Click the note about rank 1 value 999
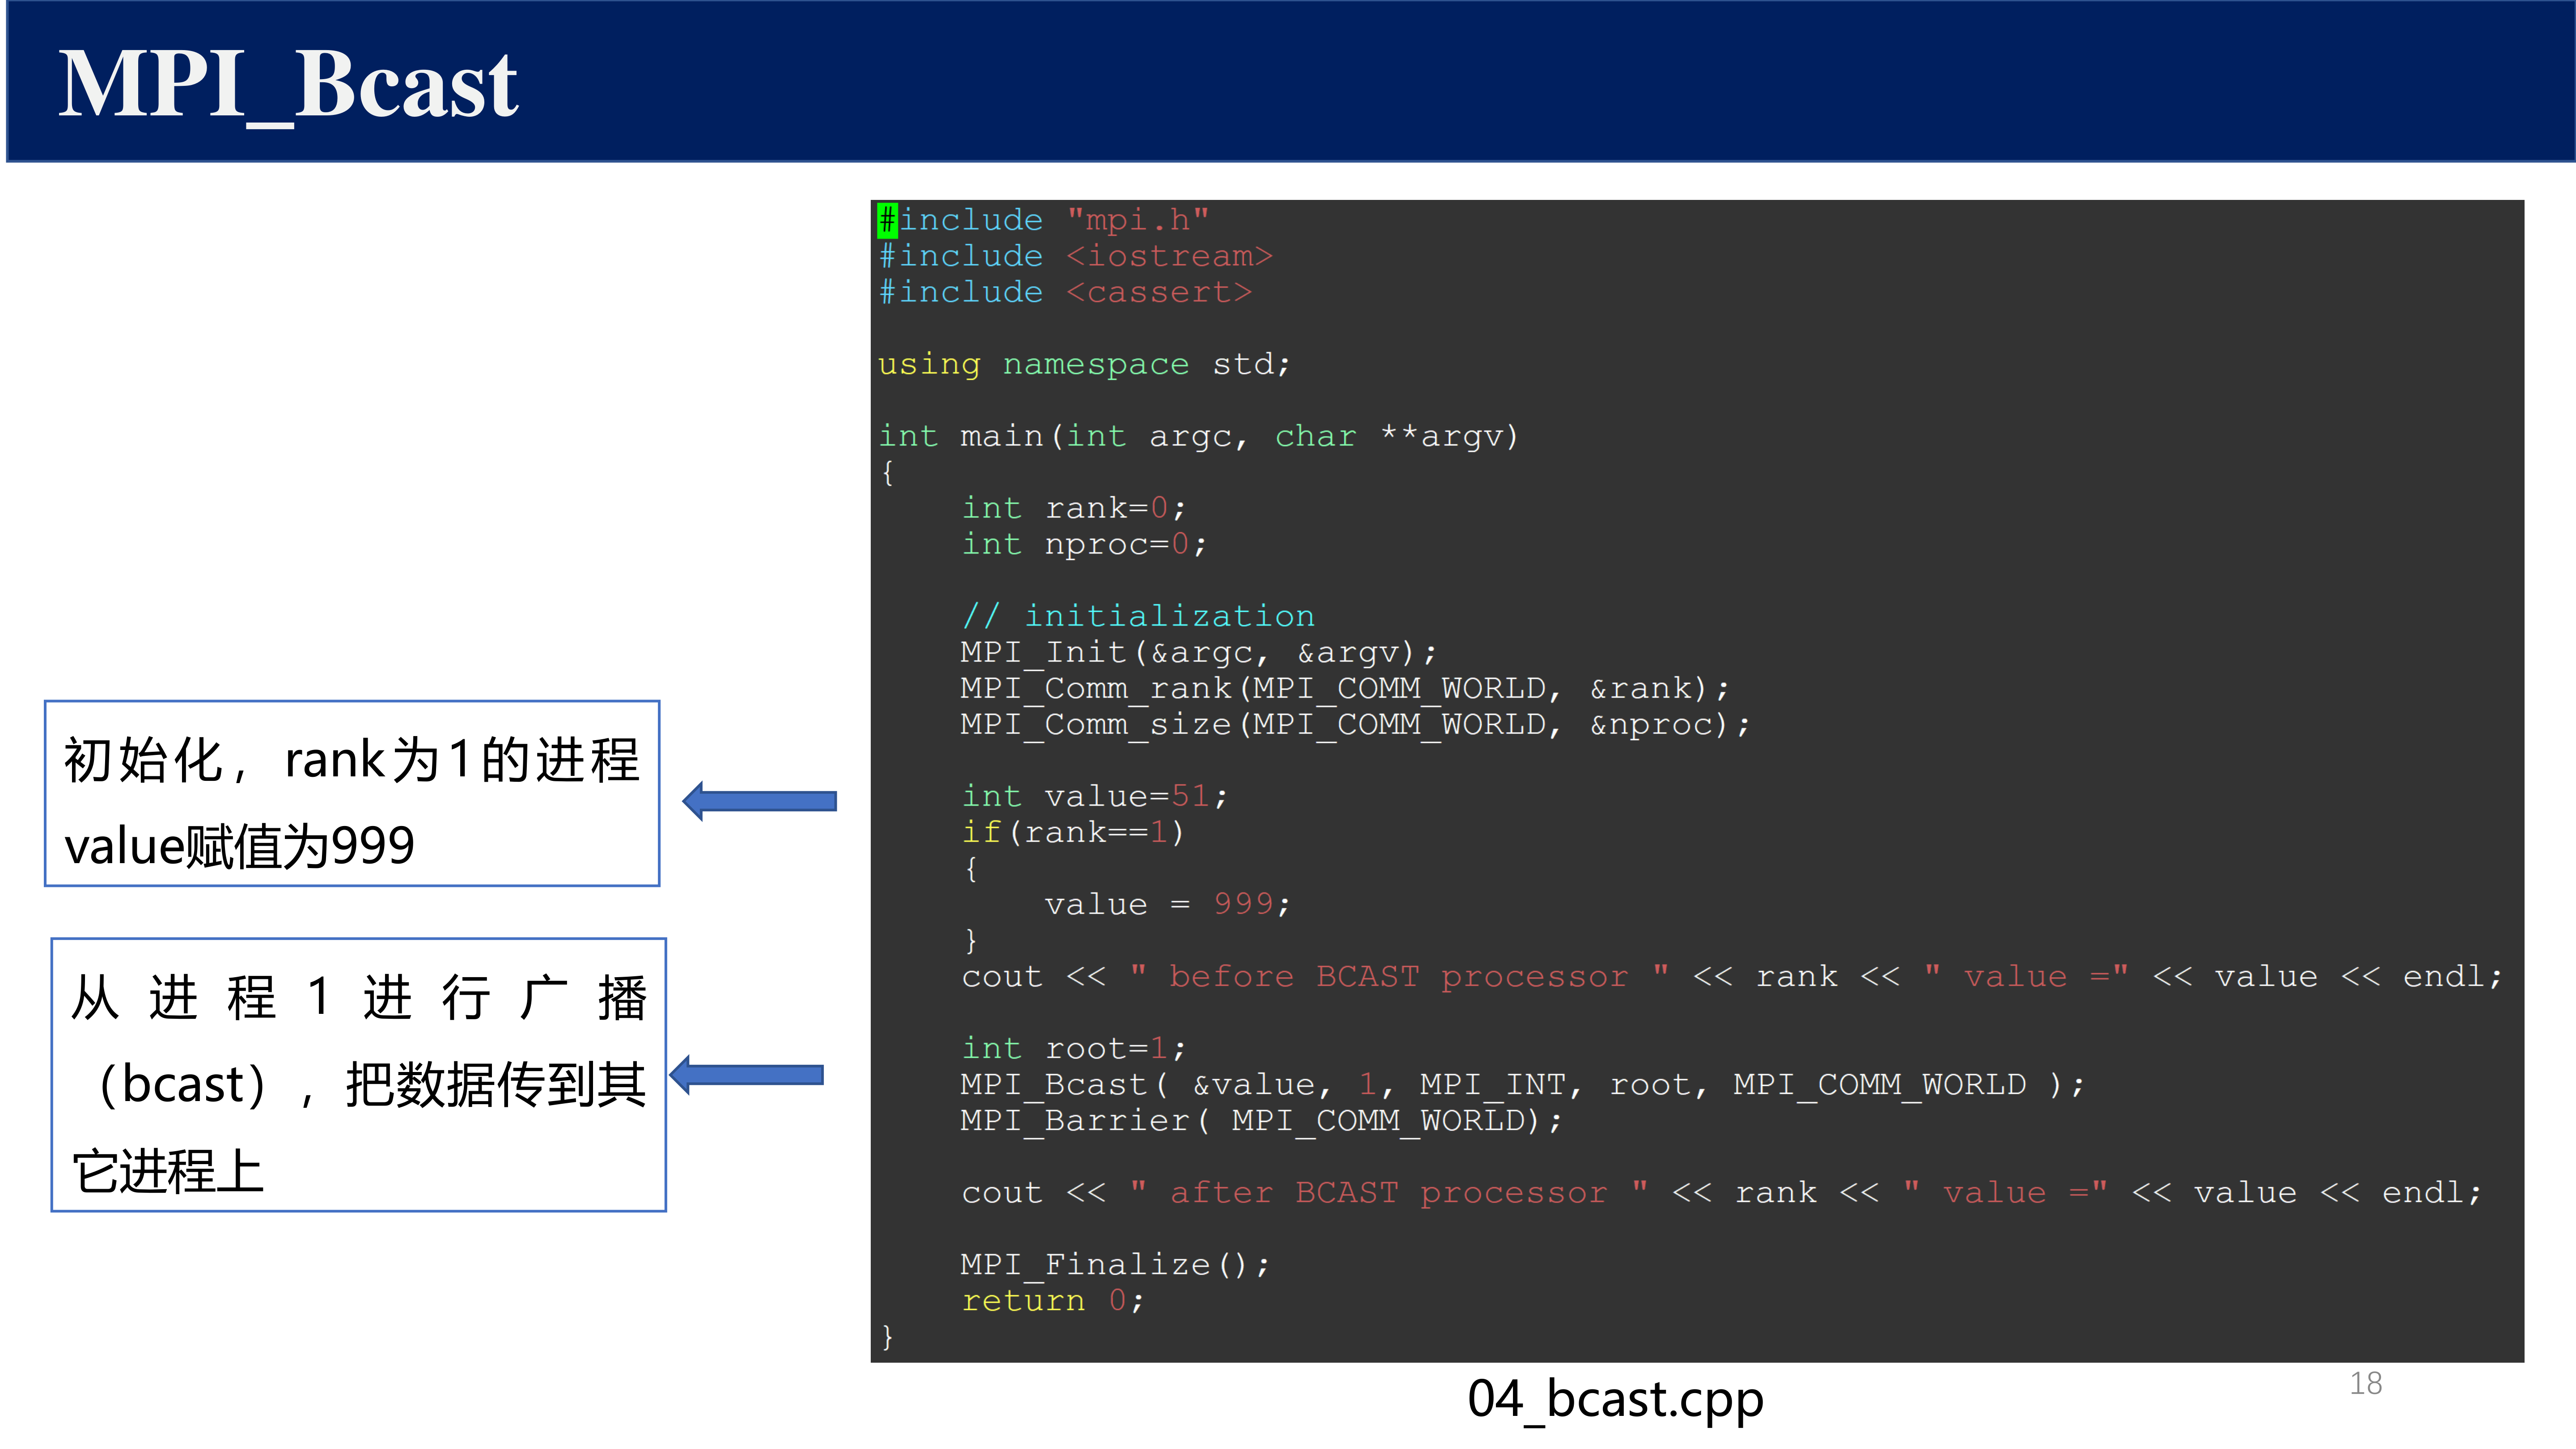 tap(352, 793)
